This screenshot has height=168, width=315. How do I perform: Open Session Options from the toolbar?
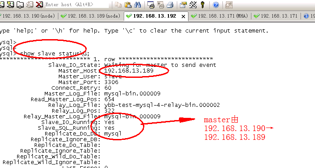tap(183, 4)
